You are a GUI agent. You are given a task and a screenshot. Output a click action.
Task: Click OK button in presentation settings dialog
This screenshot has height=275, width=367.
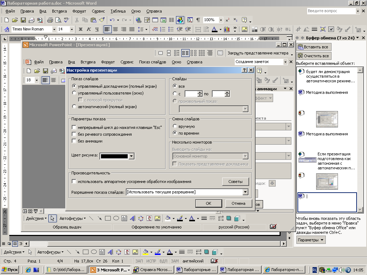[x=209, y=203]
